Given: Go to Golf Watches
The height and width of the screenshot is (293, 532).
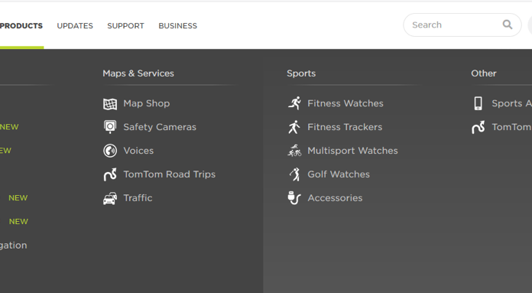Looking at the screenshot, I should coord(339,174).
